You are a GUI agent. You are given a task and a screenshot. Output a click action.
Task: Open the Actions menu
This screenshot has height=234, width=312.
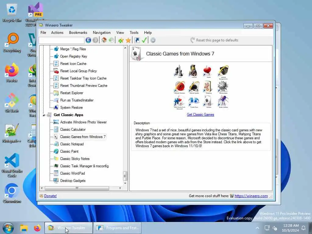pyautogui.click(x=57, y=32)
